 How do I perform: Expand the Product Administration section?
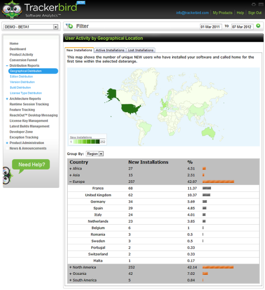(x=7, y=143)
